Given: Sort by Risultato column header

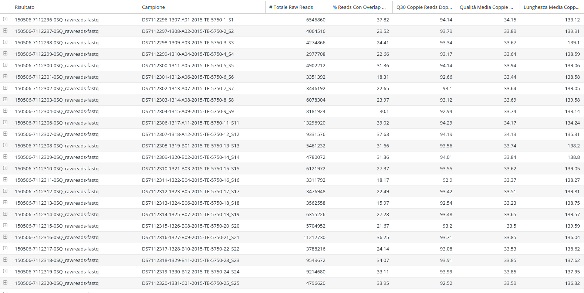Looking at the screenshot, I should [x=24, y=7].
